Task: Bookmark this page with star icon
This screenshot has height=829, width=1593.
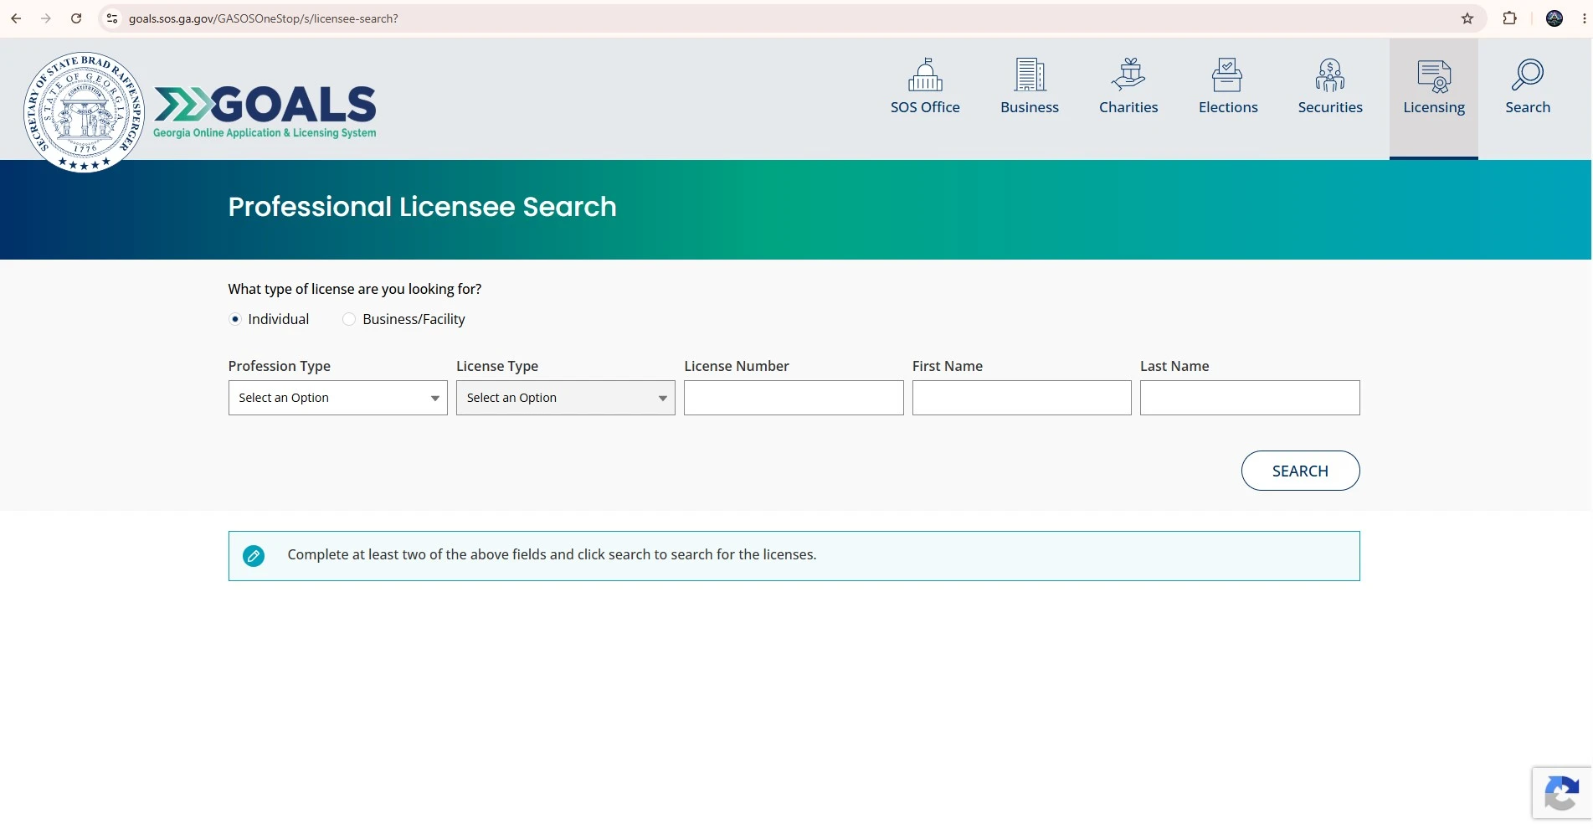Action: (x=1467, y=18)
